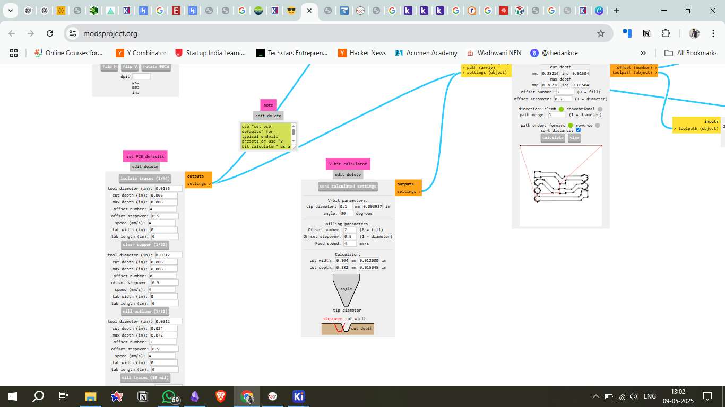This screenshot has width=725, height=407.
Task: Click toolpath (object) port under yellow inputs
Action: (x=696, y=129)
